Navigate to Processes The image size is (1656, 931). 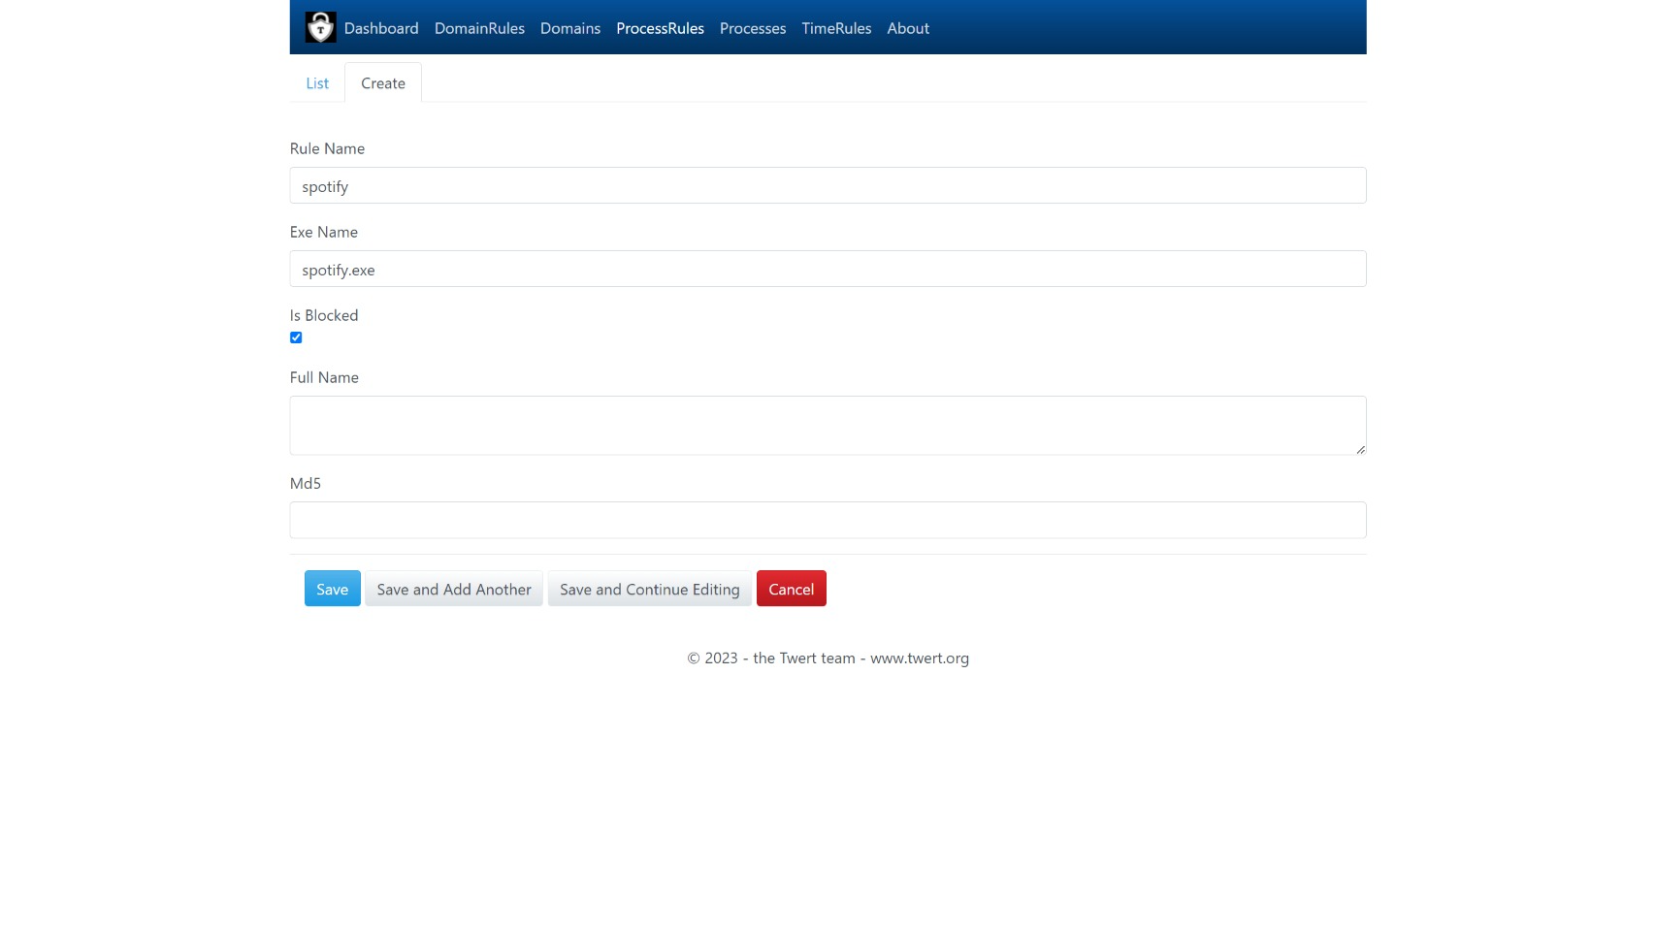tap(753, 28)
